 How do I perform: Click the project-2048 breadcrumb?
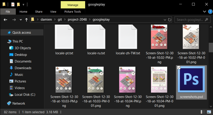[77, 19]
